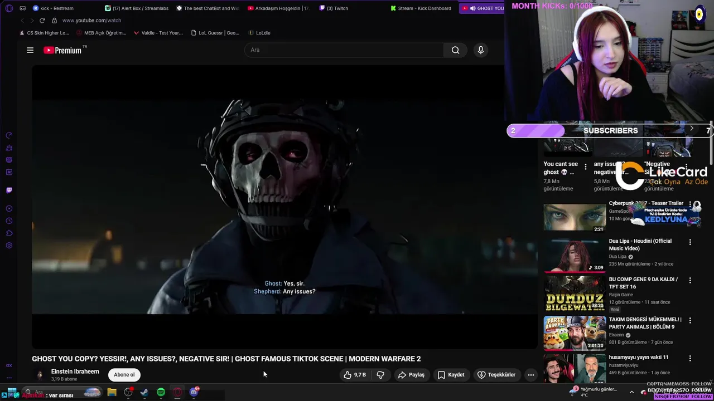Click the Ghost video player

(x=284, y=207)
